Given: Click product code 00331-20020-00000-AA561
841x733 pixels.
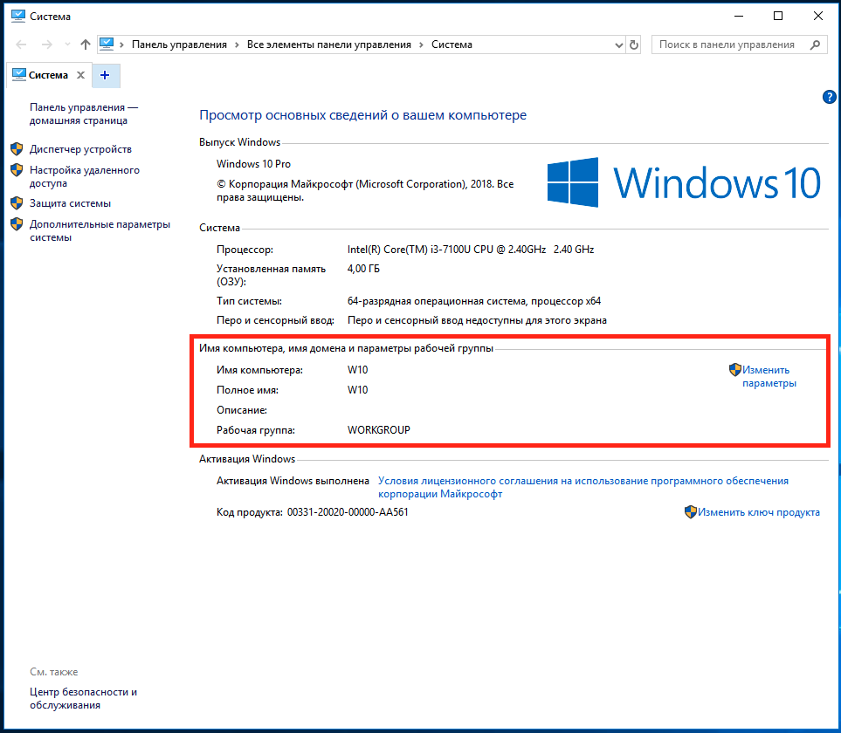Looking at the screenshot, I should point(348,512).
